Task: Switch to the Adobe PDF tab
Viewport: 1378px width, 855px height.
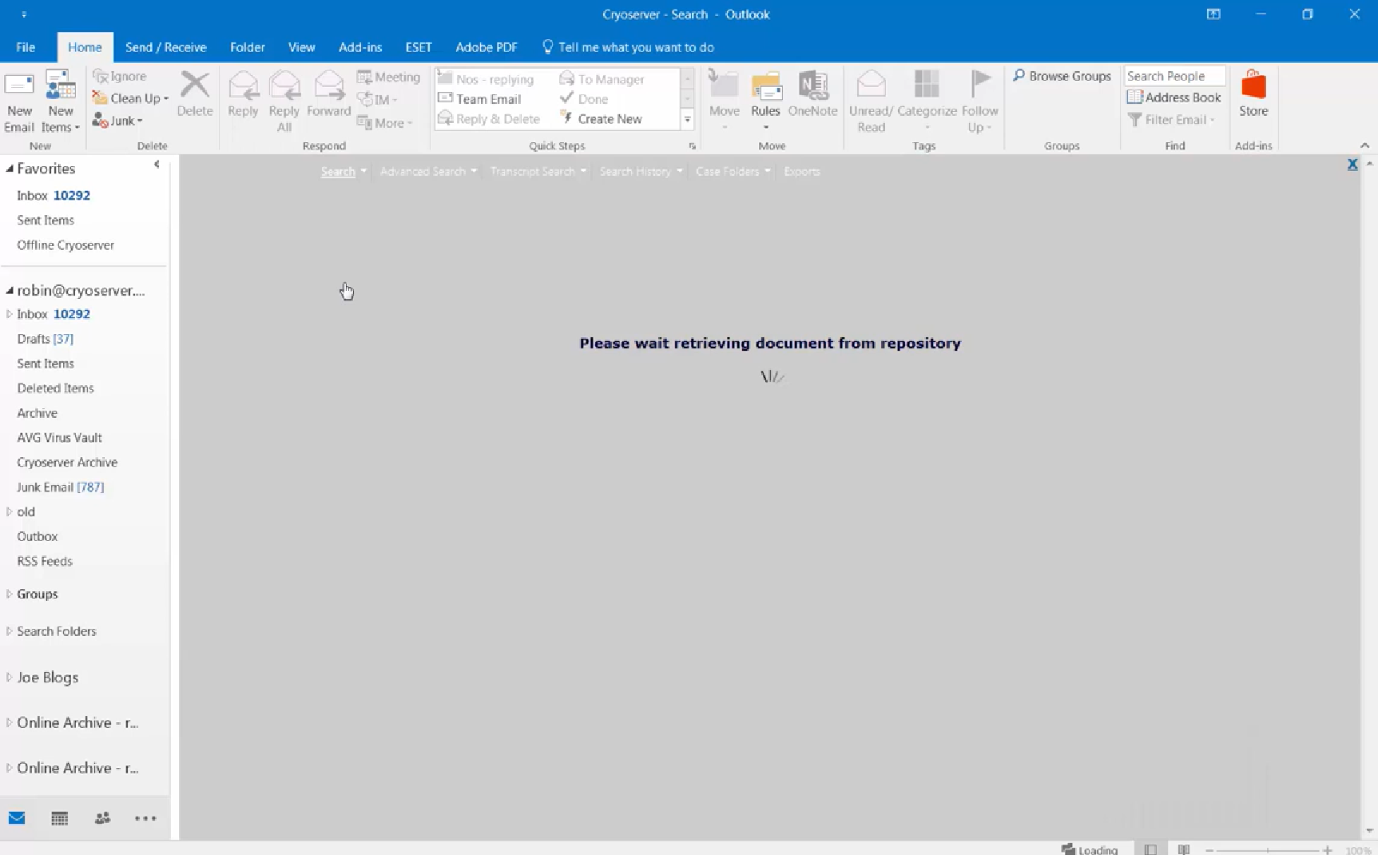Action: coord(486,47)
